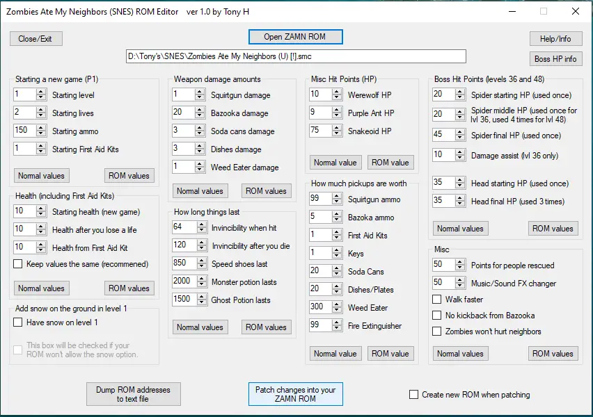Click ROM values under Starting a new game
The image size is (593, 417).
click(x=129, y=176)
